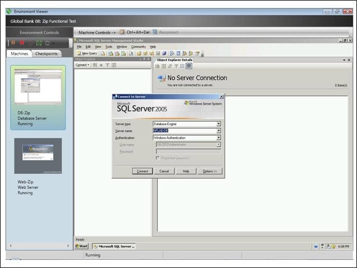357x268 pixels.
Task: Click the power icon in Environment Controls
Action: click(30, 43)
